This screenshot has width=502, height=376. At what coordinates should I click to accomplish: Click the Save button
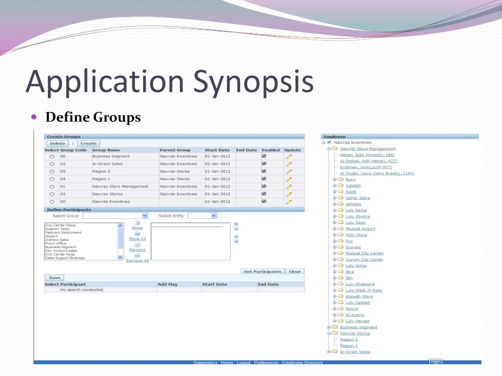point(55,278)
